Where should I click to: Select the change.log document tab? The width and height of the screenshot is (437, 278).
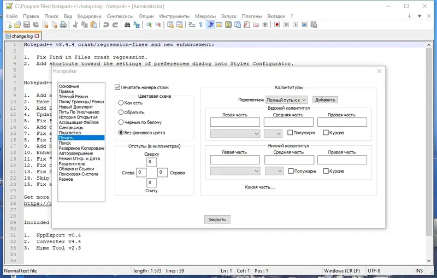coord(22,36)
